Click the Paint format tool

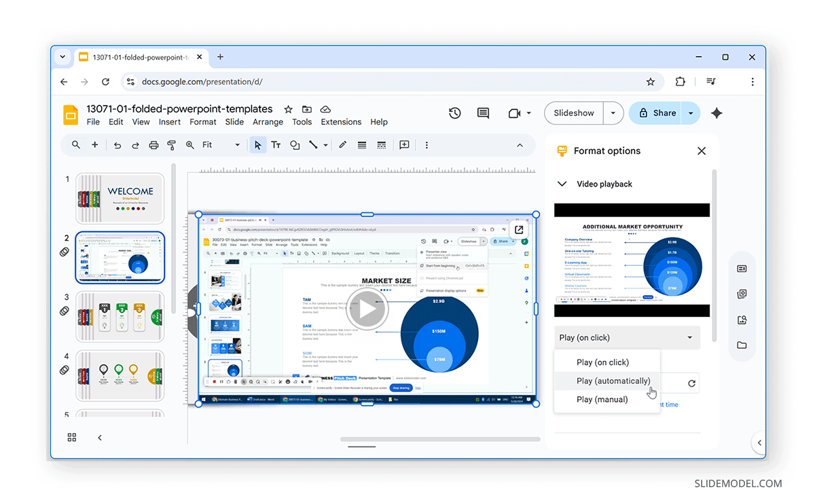point(172,144)
